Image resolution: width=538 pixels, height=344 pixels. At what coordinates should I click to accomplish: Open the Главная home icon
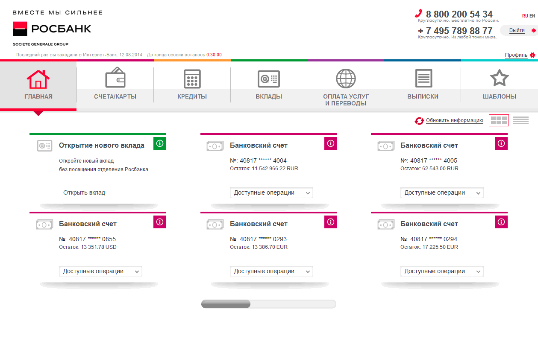(x=38, y=79)
